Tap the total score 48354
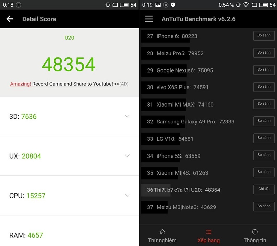This screenshot has width=277, height=246. pyautogui.click(x=69, y=64)
